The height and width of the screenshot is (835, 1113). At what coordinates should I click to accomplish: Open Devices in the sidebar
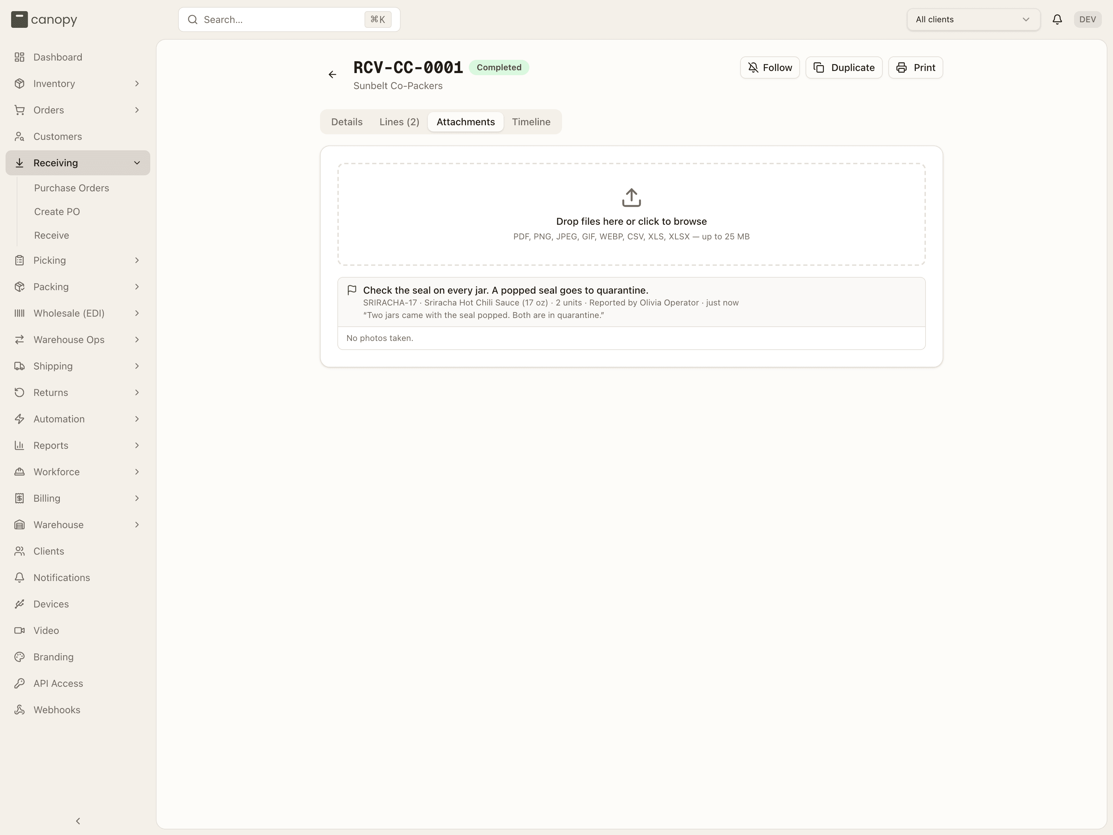(78, 604)
